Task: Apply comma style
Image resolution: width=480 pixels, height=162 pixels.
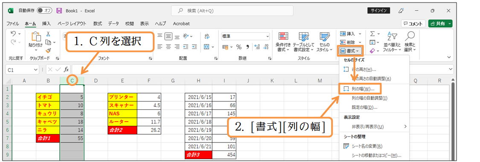Action: coord(247,47)
